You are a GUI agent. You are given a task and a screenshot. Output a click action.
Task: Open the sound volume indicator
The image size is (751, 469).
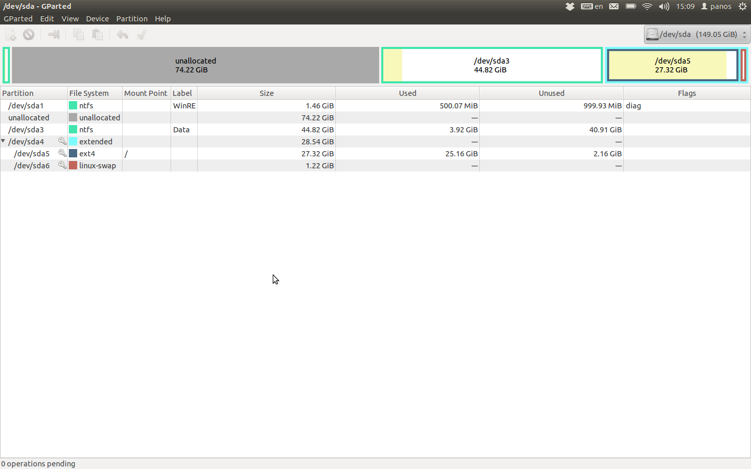pos(663,6)
